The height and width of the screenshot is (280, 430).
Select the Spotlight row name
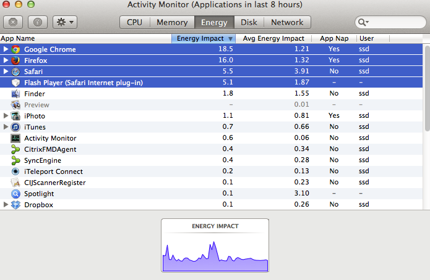39,194
